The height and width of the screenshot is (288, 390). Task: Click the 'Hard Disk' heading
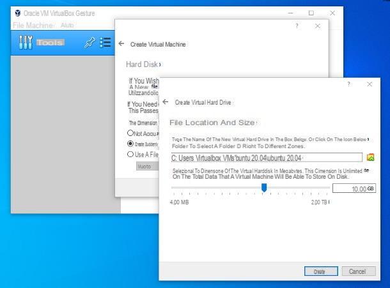[142, 64]
